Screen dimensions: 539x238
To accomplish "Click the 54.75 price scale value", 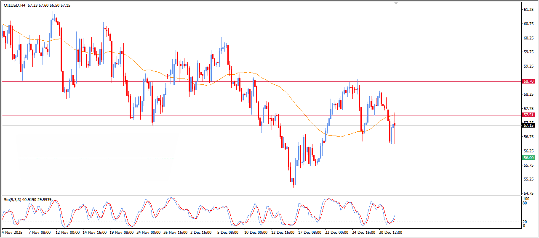I will 528,193.
